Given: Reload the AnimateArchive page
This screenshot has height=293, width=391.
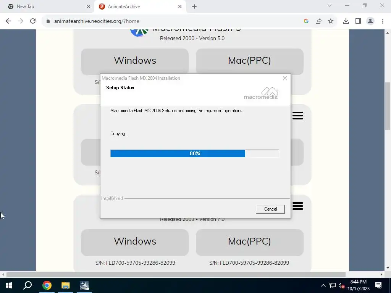Looking at the screenshot, I should 33,21.
